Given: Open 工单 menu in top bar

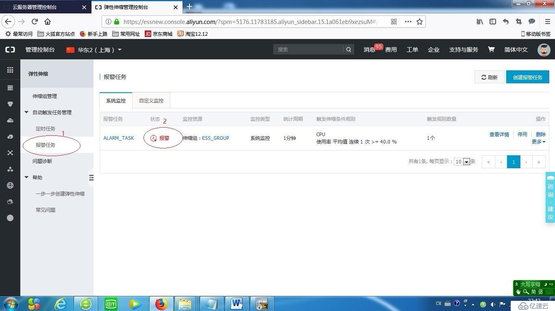Looking at the screenshot, I should [x=412, y=49].
